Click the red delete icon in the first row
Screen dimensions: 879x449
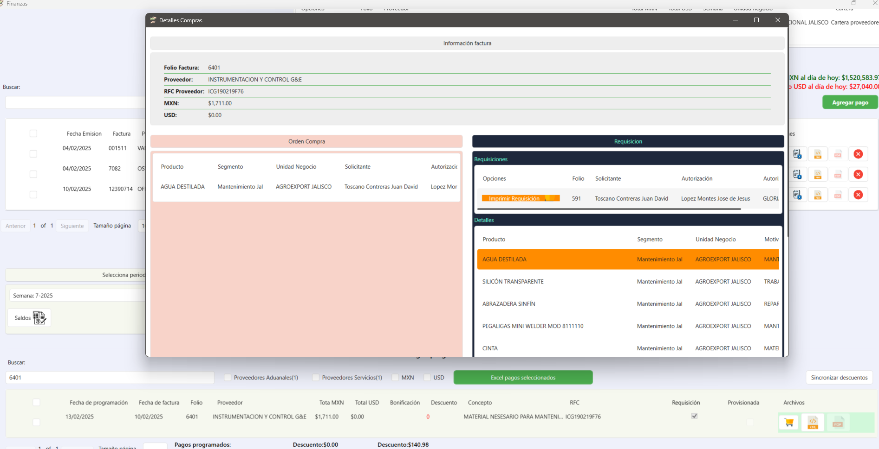click(x=858, y=154)
